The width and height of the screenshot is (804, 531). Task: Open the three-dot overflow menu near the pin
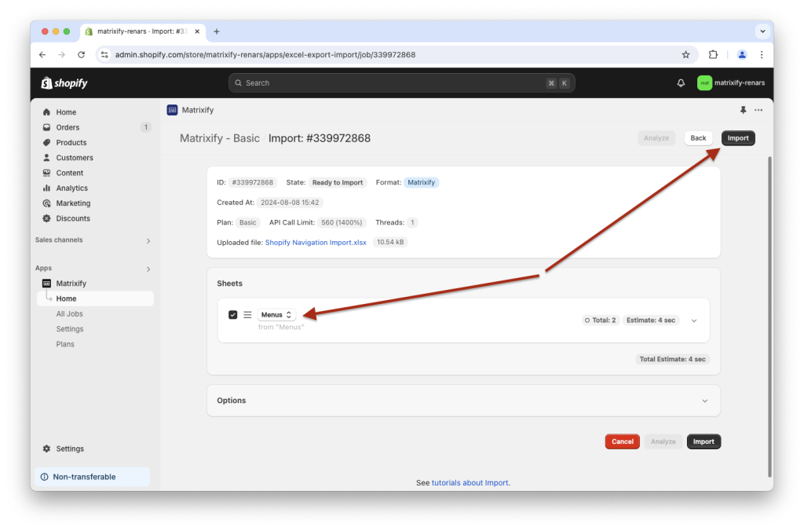758,110
